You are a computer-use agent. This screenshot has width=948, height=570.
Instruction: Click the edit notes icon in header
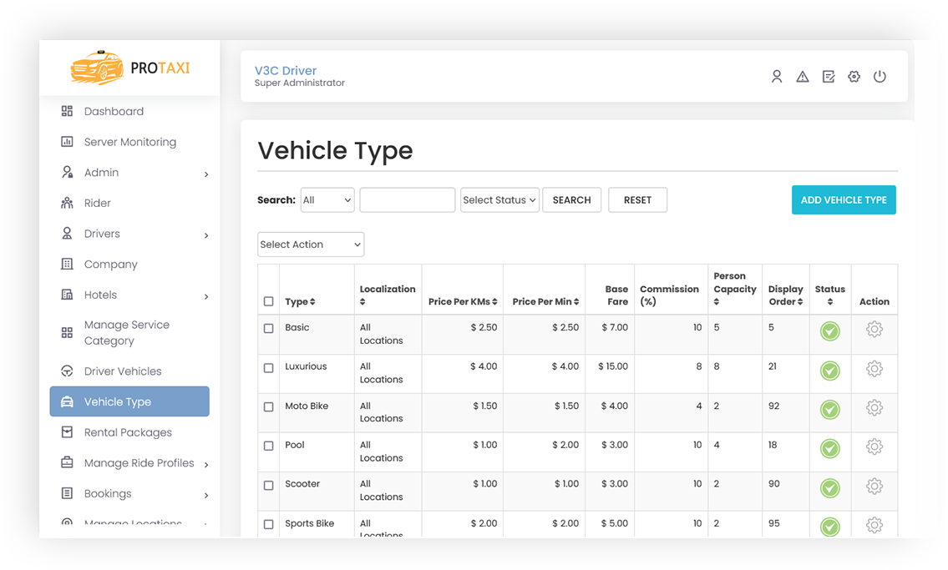(x=829, y=77)
